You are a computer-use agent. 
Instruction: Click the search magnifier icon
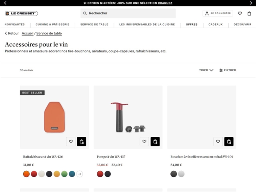click(85, 13)
